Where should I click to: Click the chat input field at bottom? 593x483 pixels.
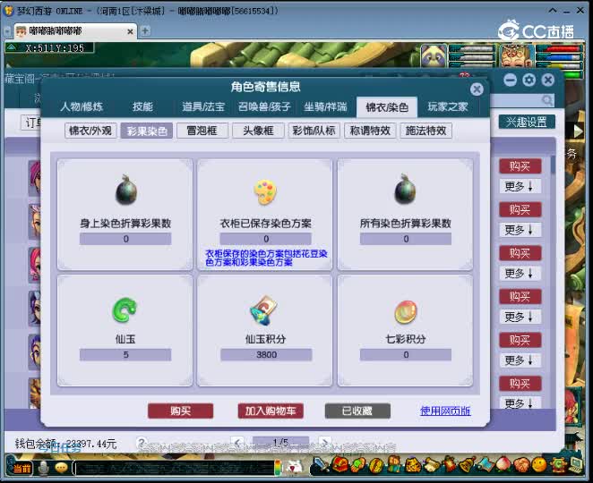click(x=174, y=469)
